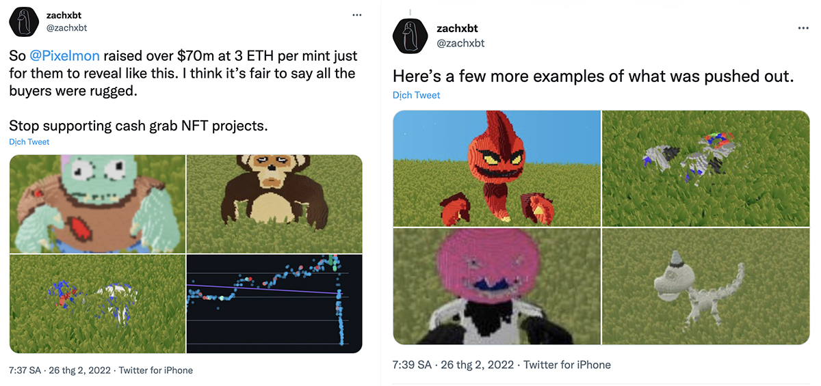Open the red flame creature image

497,168
